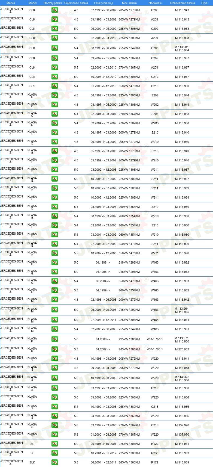Click petrol icon in KLASA S 5.5 W220 row
Screen dimensions: 213x467
[54, 416]
